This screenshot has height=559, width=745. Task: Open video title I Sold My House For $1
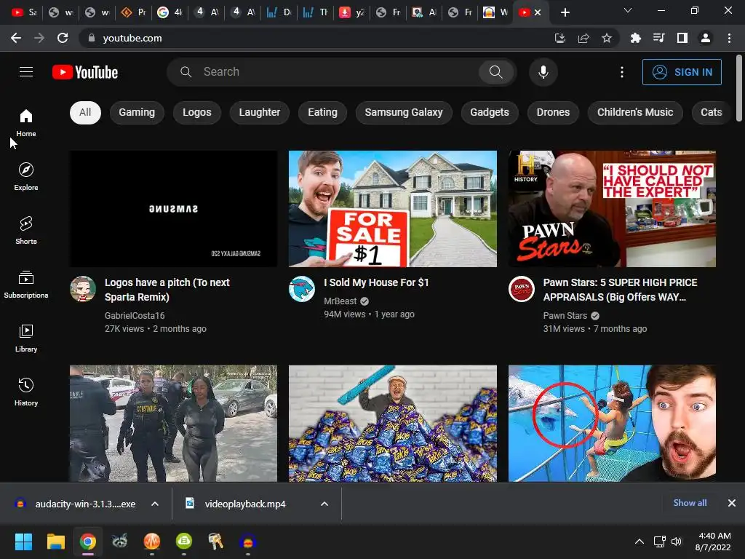376,283
